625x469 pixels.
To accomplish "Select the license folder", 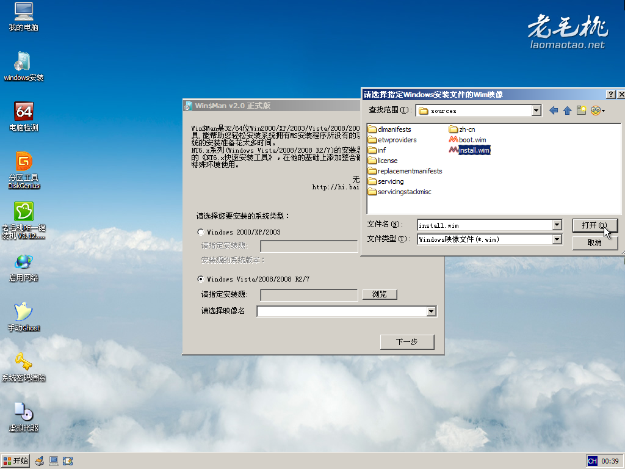I will coord(383,161).
